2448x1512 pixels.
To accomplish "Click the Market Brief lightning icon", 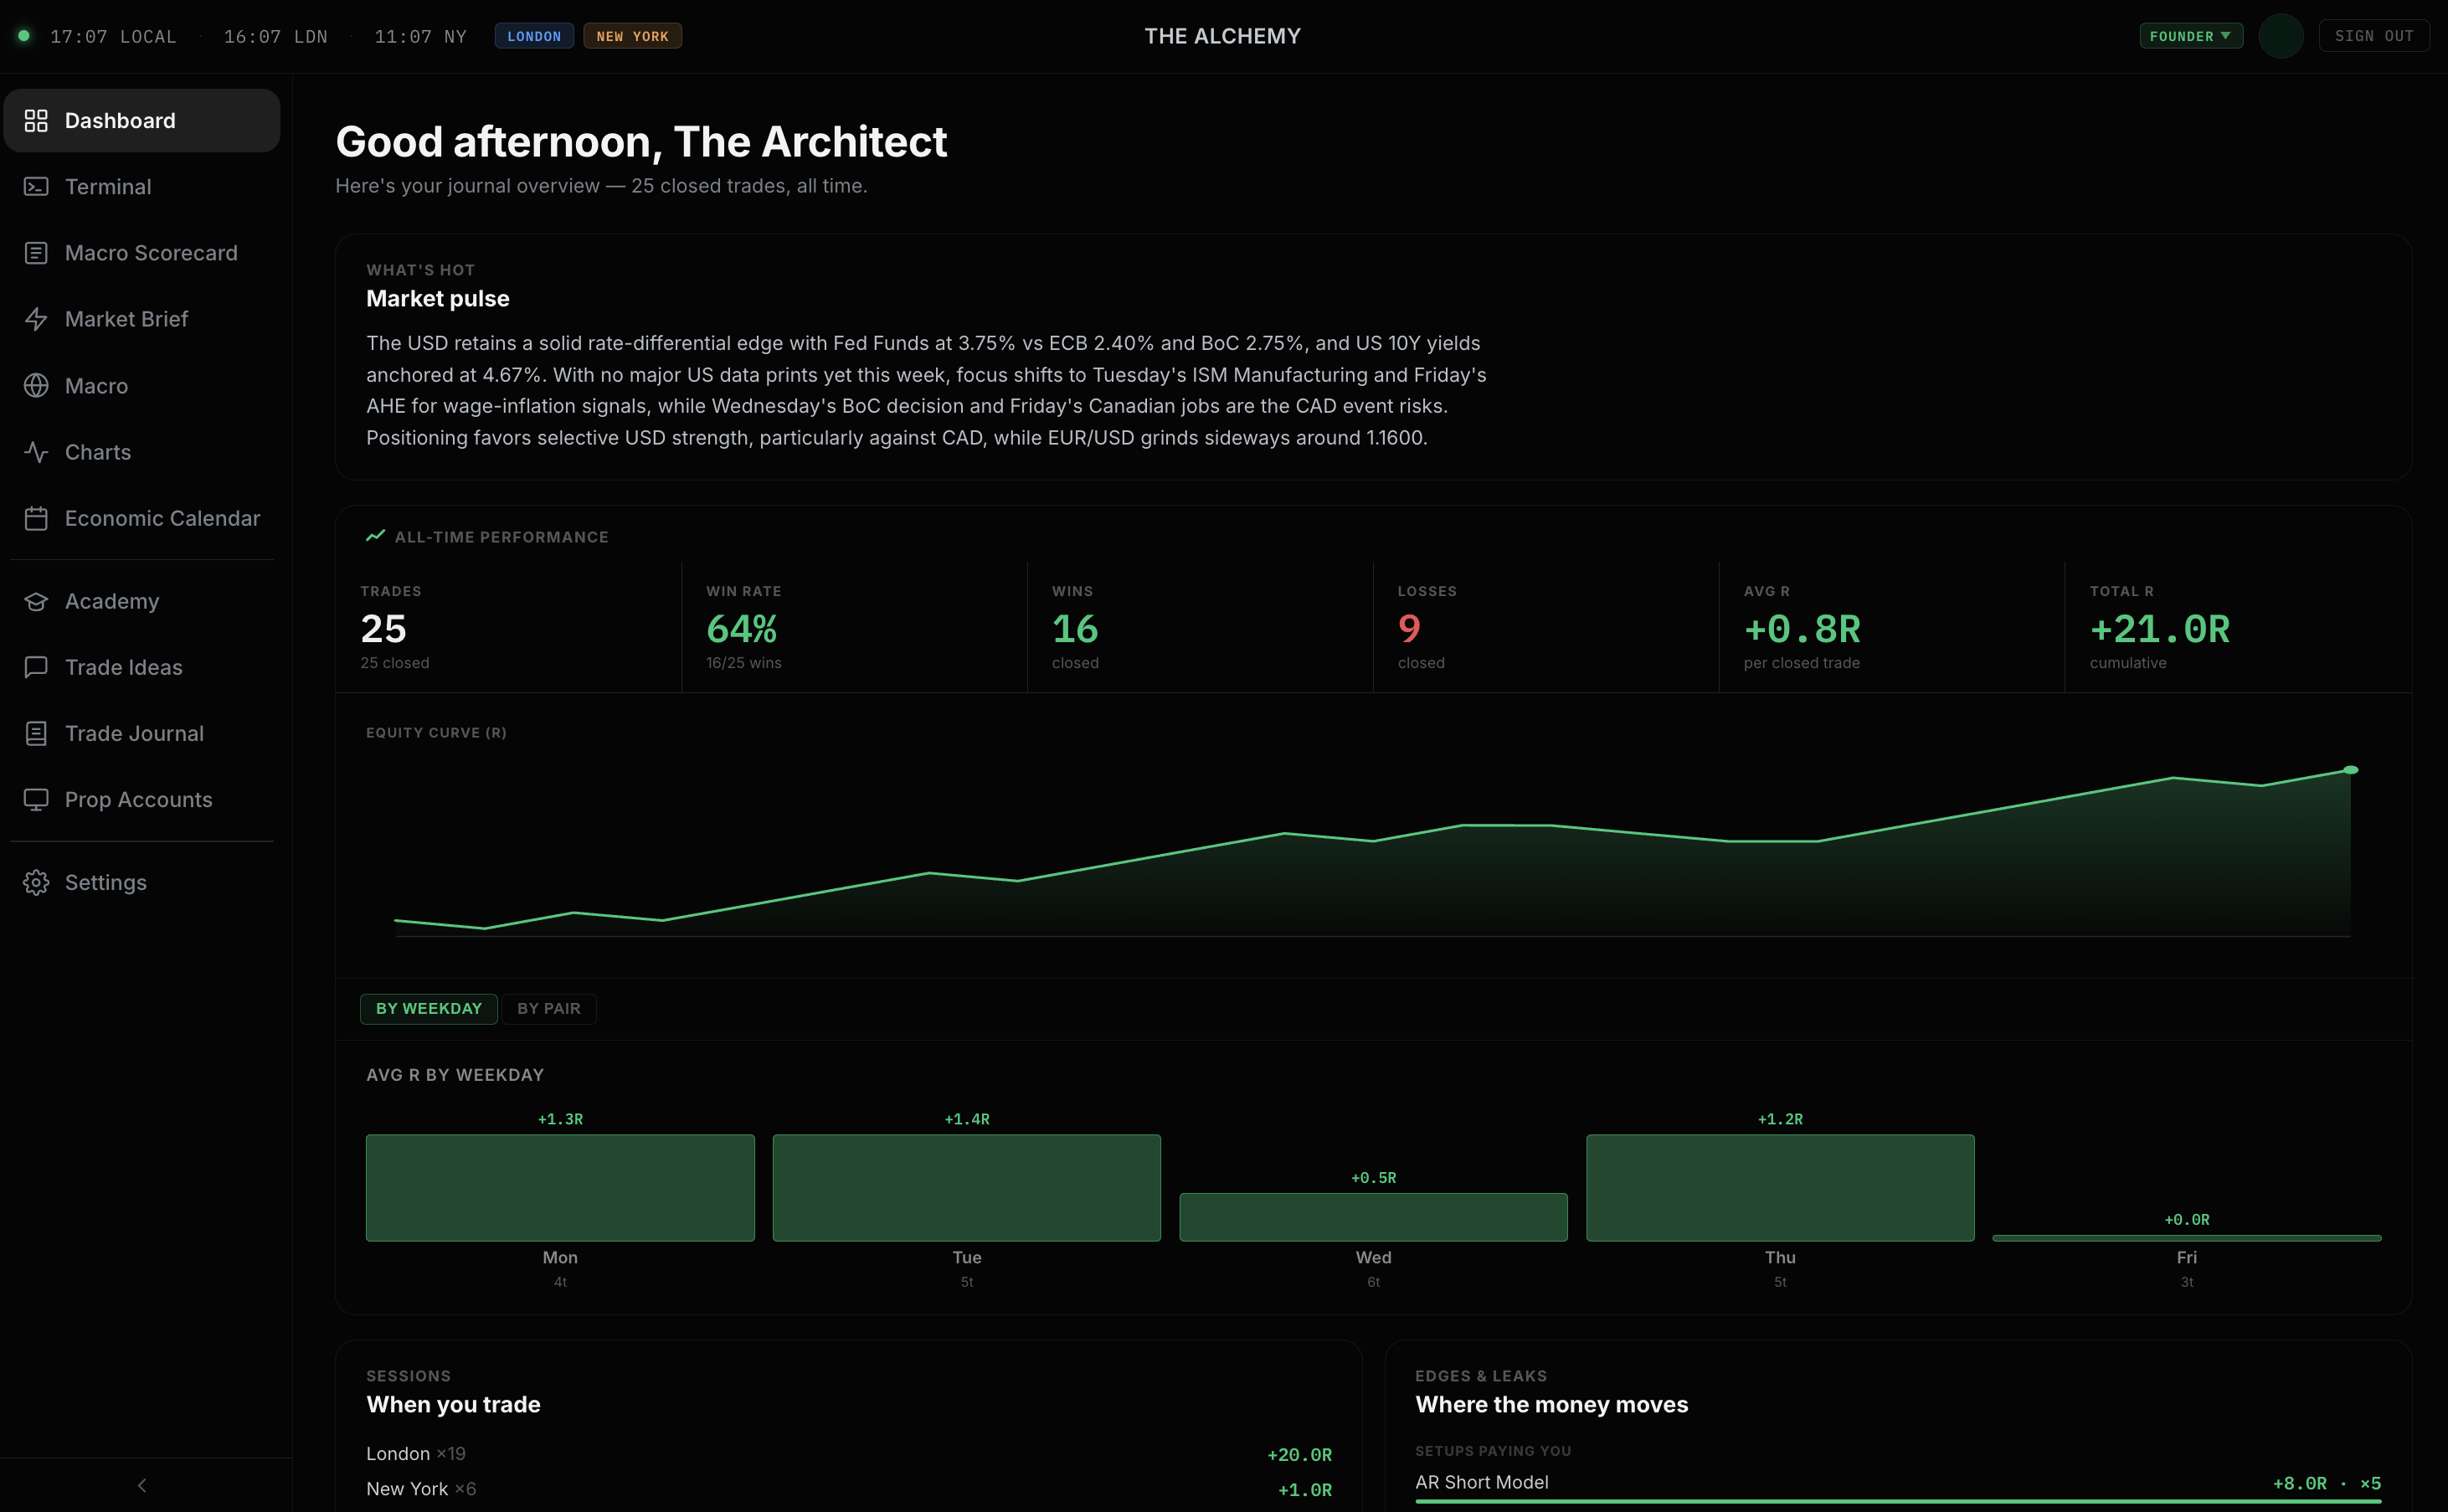I will tap(36, 319).
